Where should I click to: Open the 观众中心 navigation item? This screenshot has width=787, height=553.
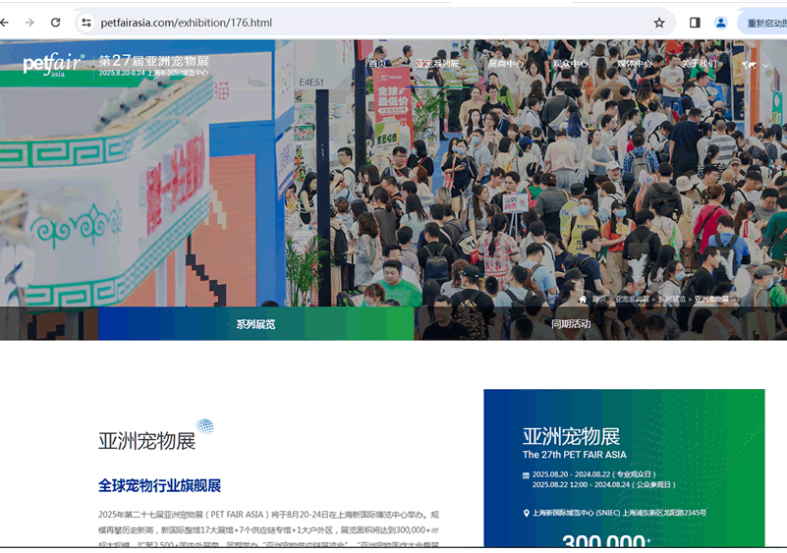coord(570,64)
